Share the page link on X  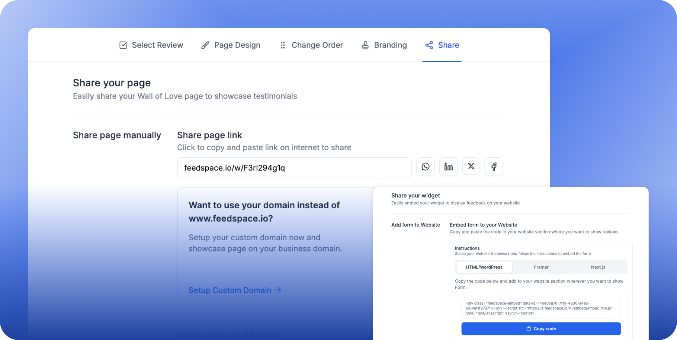471,166
